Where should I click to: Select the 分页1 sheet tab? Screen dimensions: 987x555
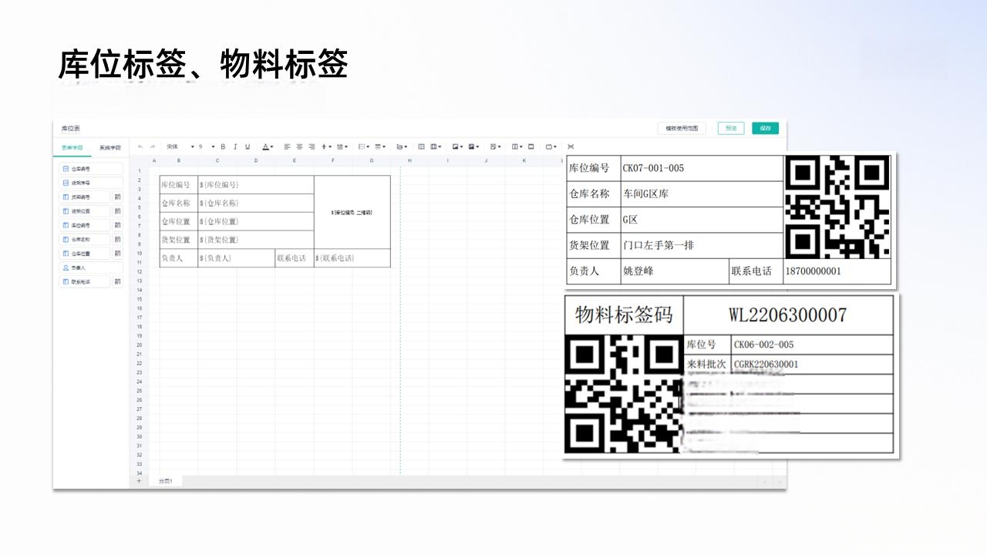166,481
